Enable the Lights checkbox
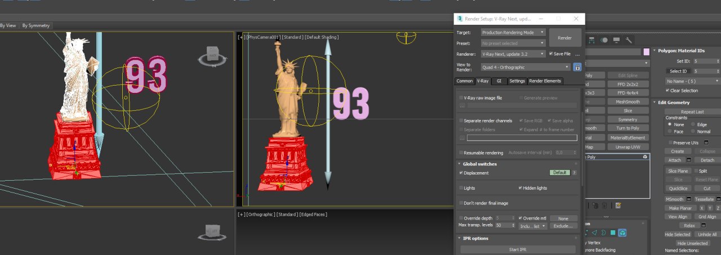This screenshot has width=721, height=255. pos(461,188)
